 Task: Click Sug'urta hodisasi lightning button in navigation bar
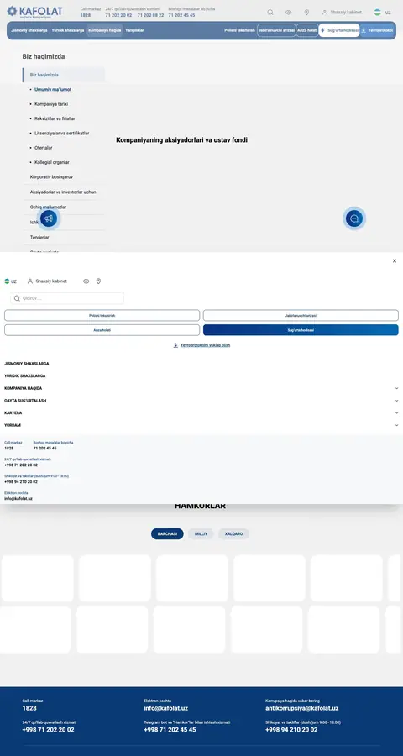point(339,30)
